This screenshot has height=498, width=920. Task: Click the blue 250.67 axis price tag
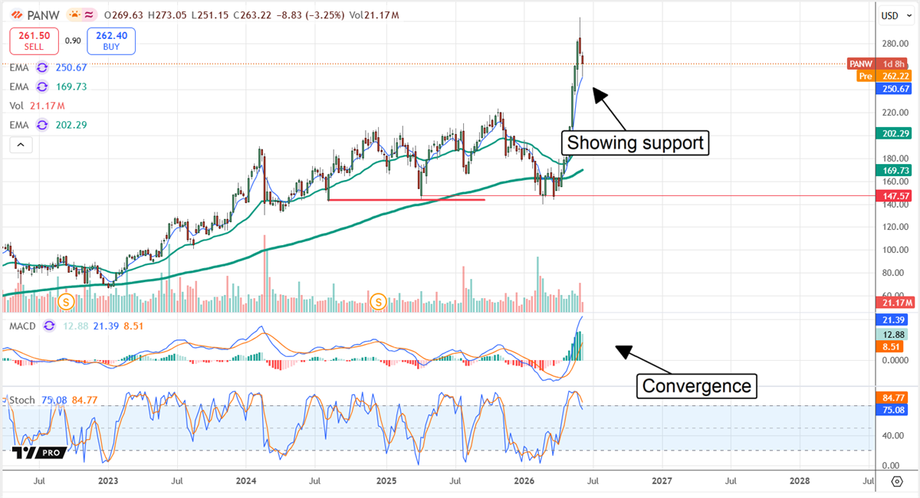click(x=893, y=89)
